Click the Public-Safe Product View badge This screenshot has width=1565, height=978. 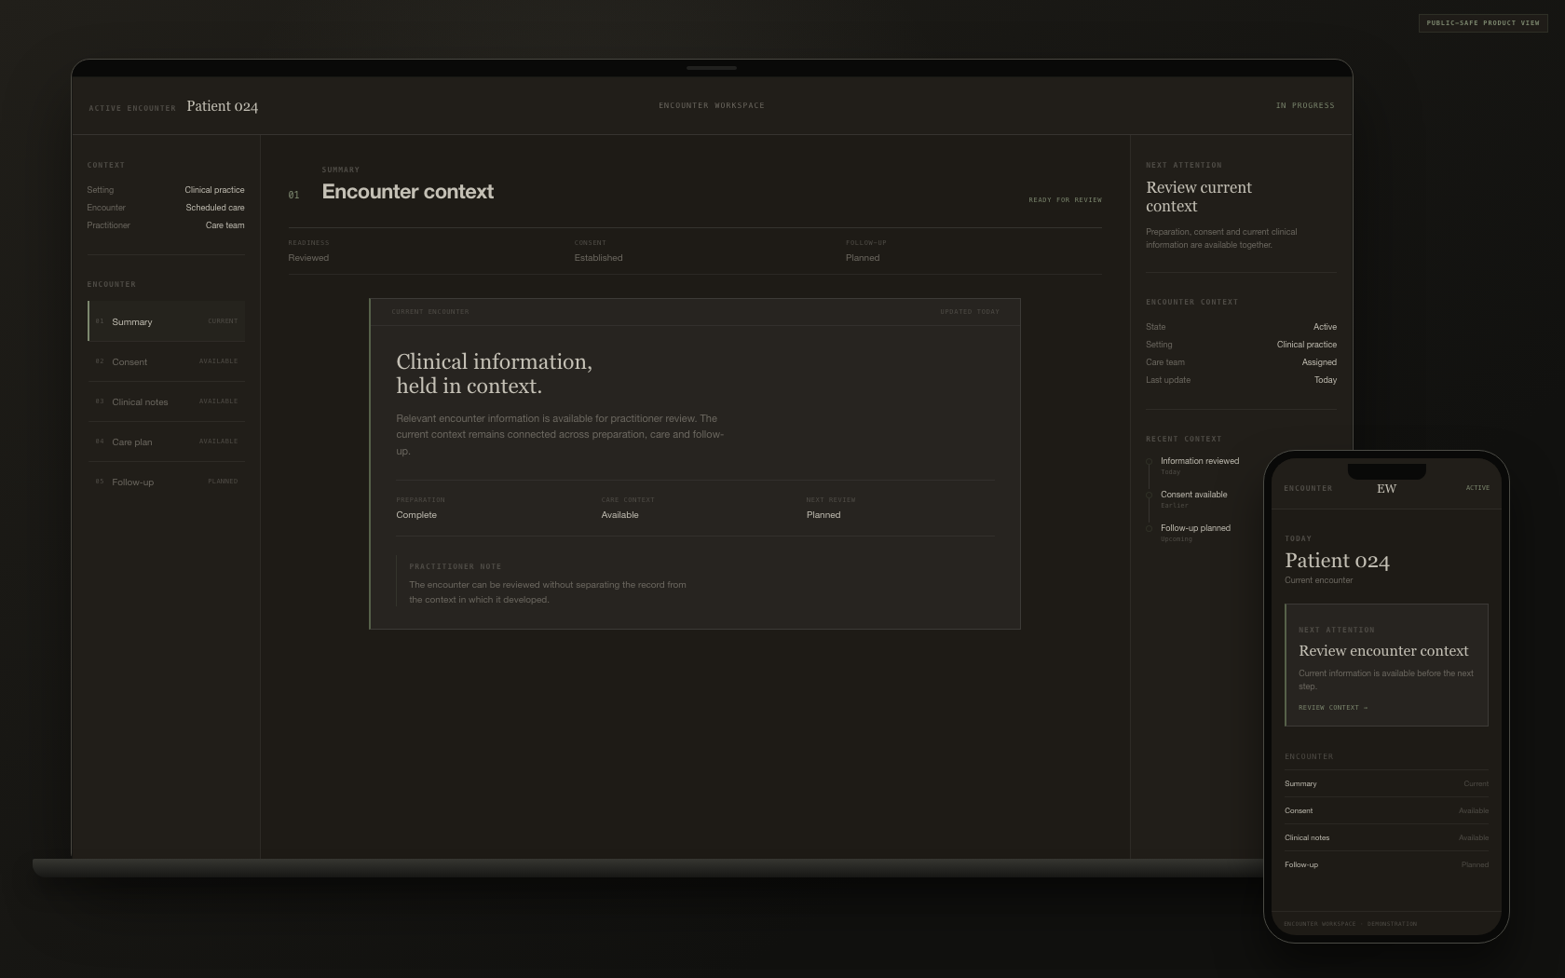pos(1483,22)
